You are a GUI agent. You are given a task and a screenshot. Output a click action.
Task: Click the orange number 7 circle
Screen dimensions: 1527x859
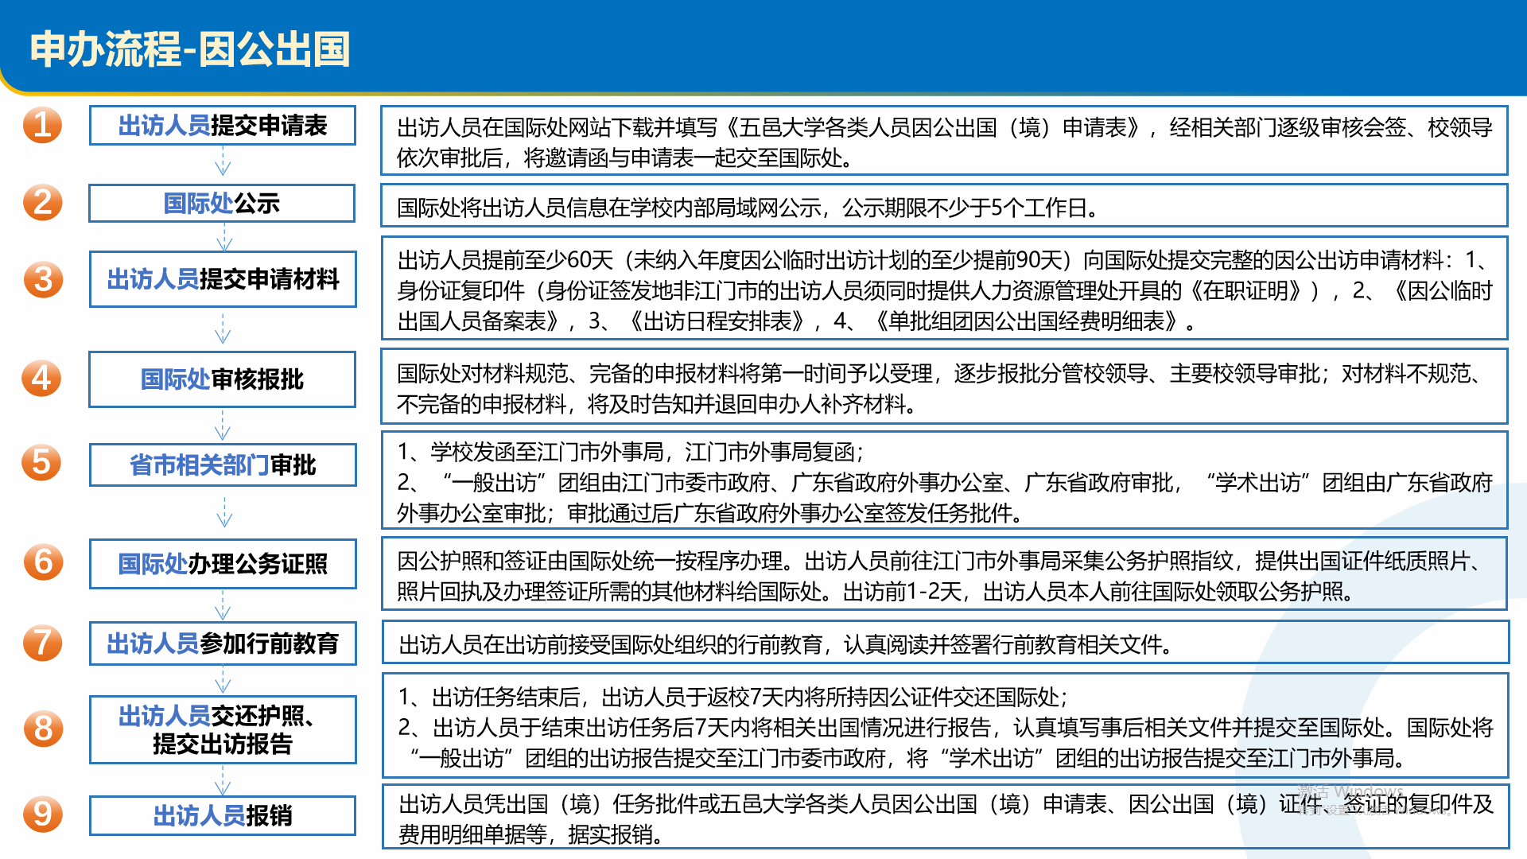pyautogui.click(x=42, y=643)
